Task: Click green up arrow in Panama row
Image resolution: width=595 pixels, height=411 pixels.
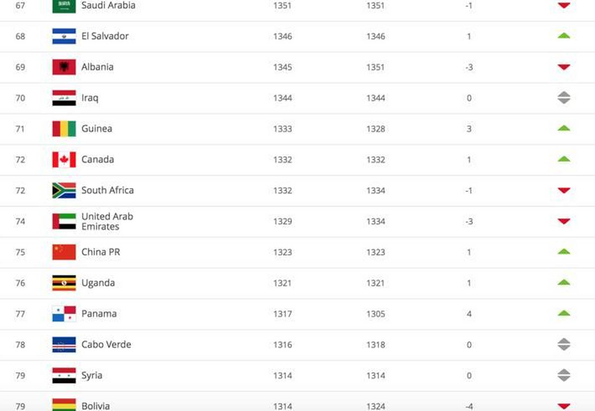Action: [563, 313]
